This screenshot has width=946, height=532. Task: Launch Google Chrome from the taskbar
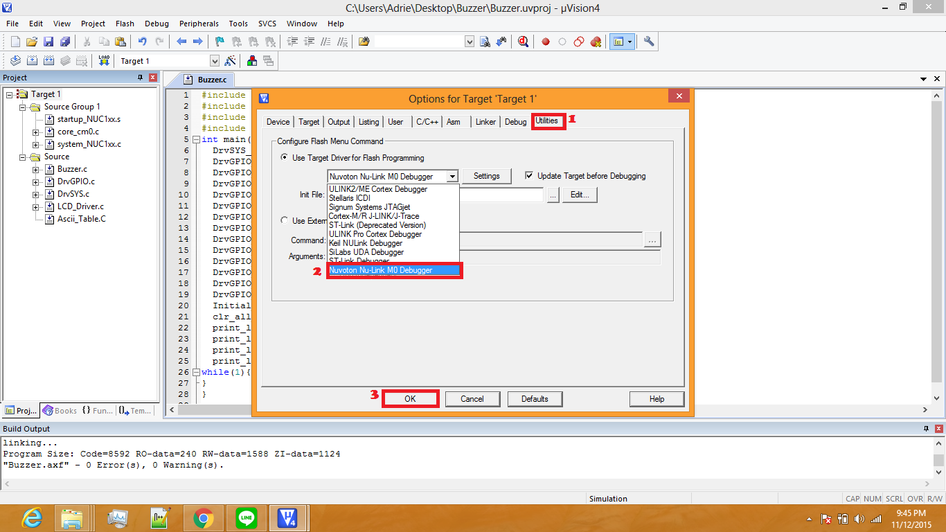(x=203, y=517)
